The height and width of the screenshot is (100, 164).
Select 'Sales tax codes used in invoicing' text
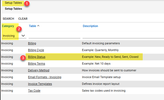(x=104, y=91)
